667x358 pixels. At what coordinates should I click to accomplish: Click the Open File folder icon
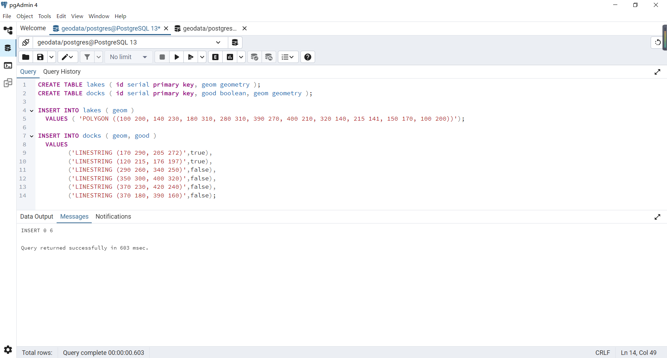[26, 57]
